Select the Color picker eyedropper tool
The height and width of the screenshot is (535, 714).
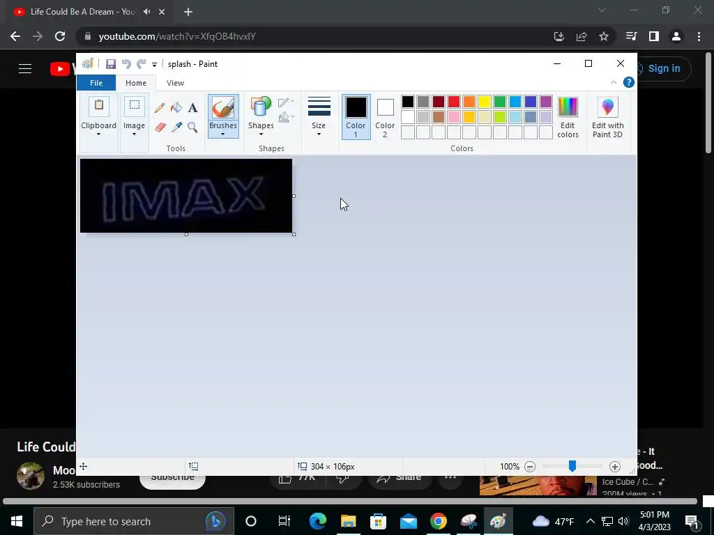[x=176, y=127]
